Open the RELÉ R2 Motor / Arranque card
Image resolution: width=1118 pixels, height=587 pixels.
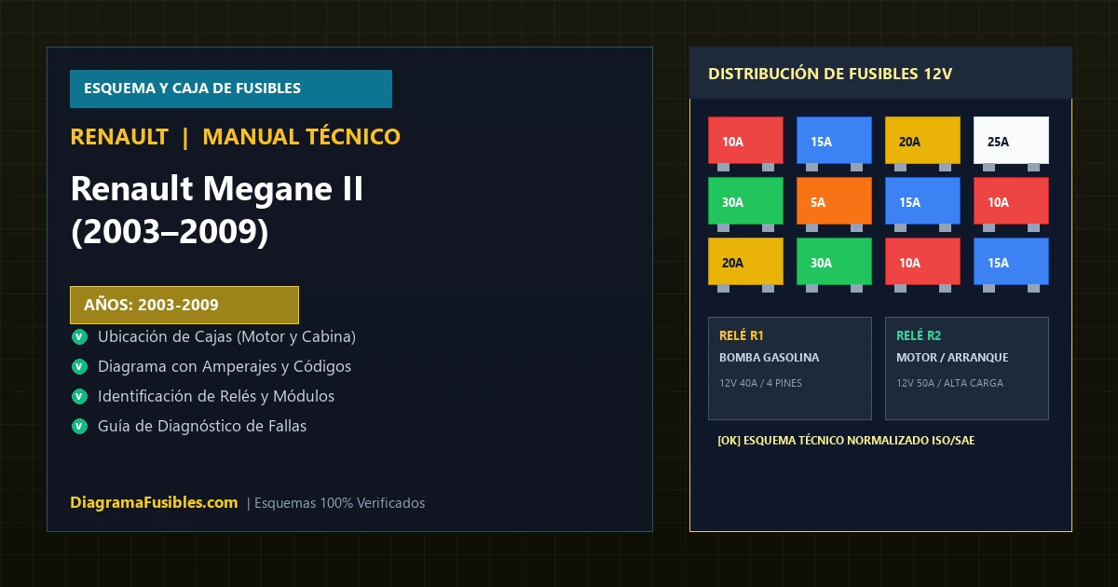coord(967,368)
